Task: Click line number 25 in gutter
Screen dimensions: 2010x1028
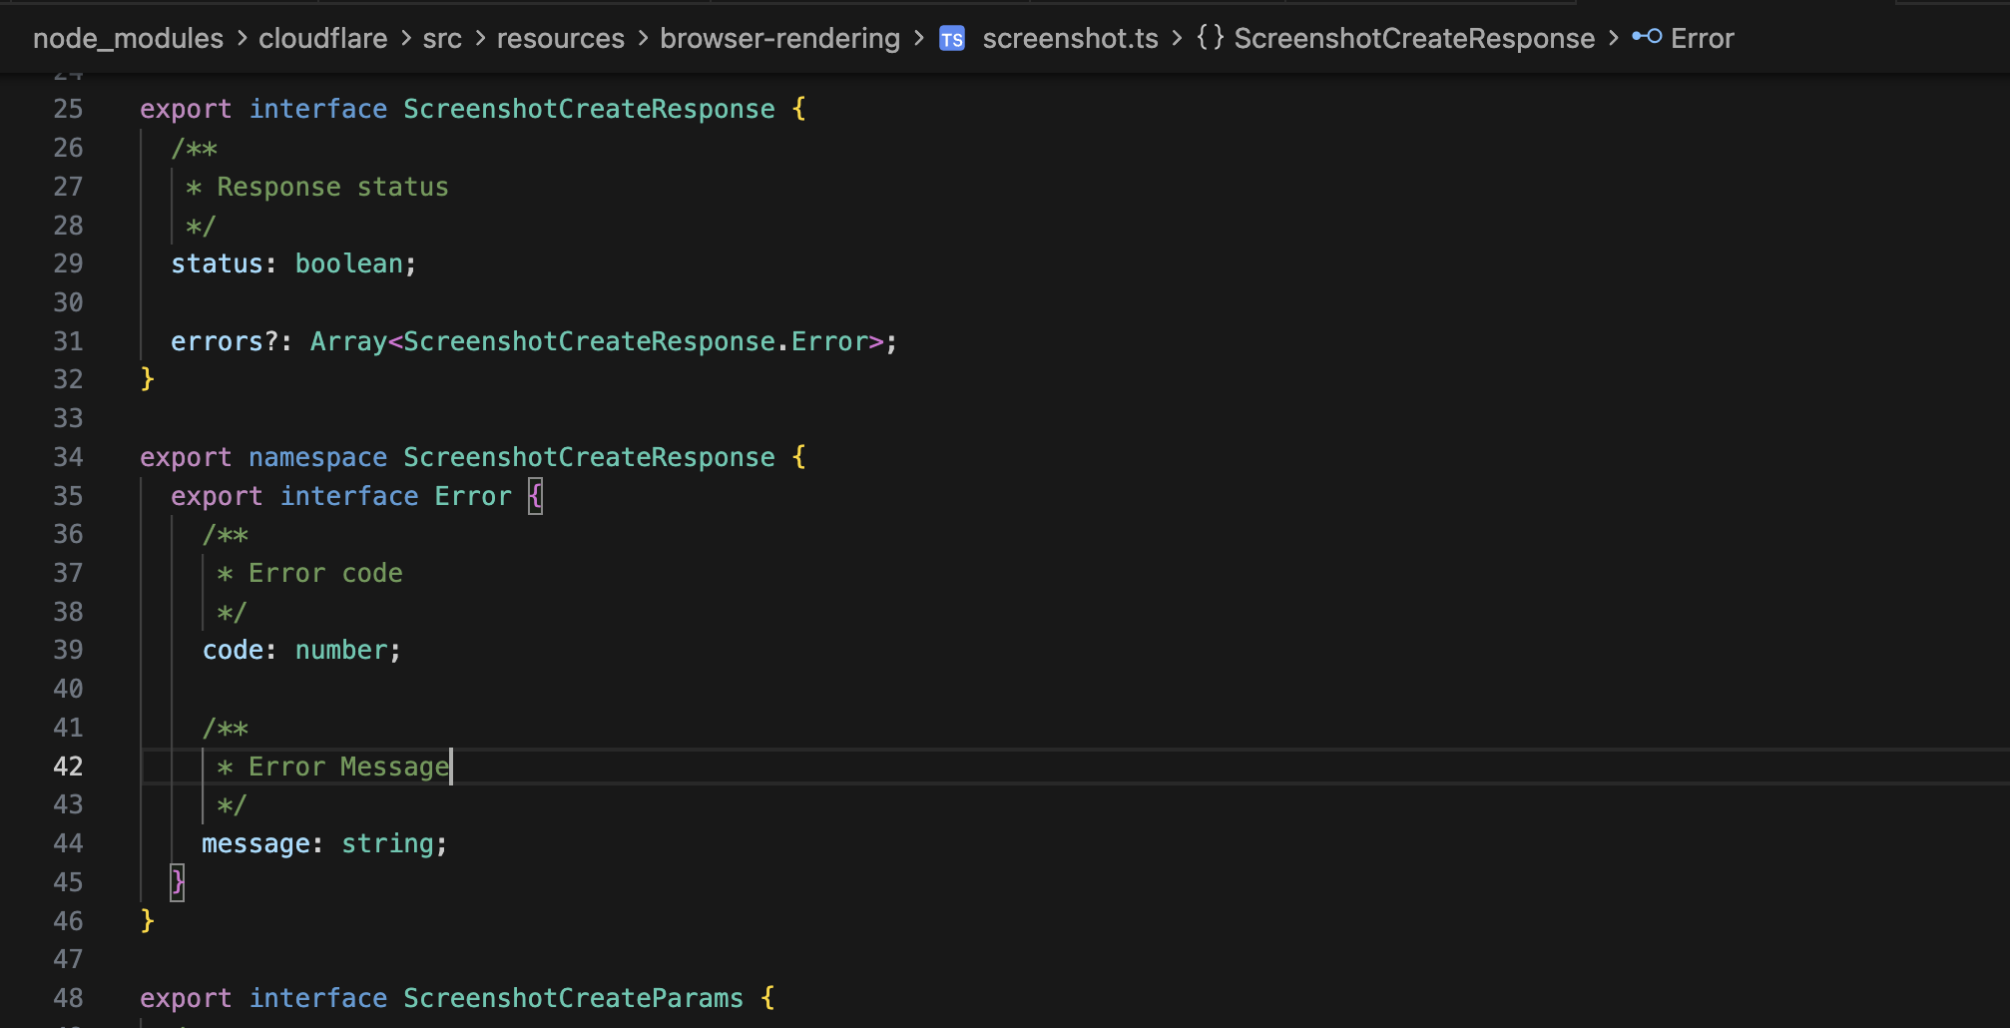Action: tap(68, 109)
